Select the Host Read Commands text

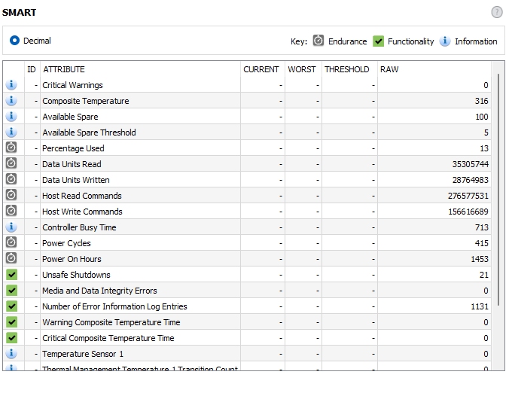tap(82, 196)
